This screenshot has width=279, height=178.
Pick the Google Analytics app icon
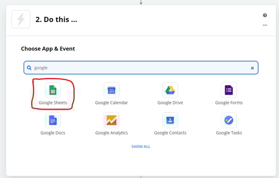(112, 120)
